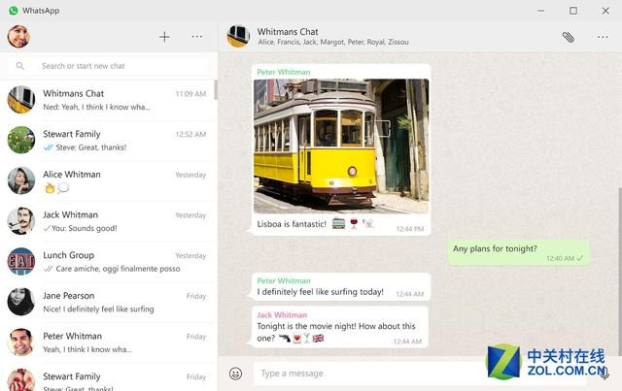Click the Jane Pearson avatar

click(x=21, y=302)
